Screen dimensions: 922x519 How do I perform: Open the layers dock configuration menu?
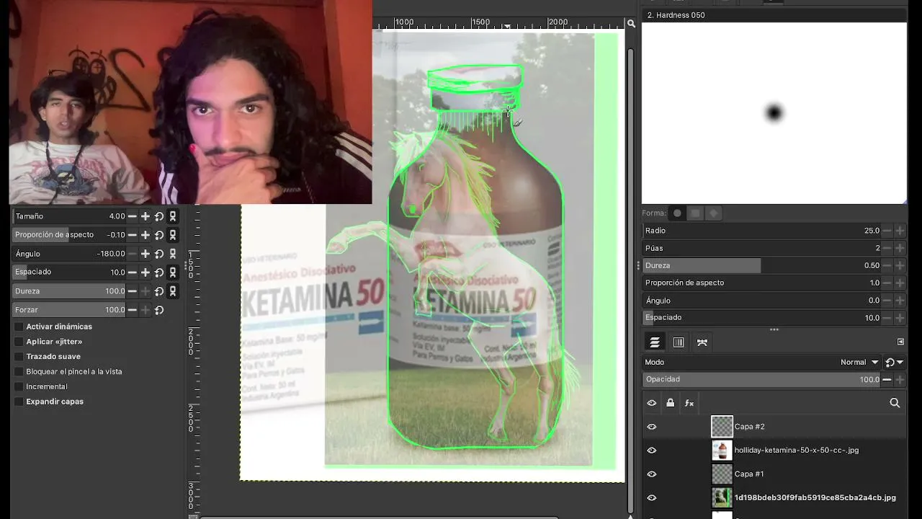900,342
